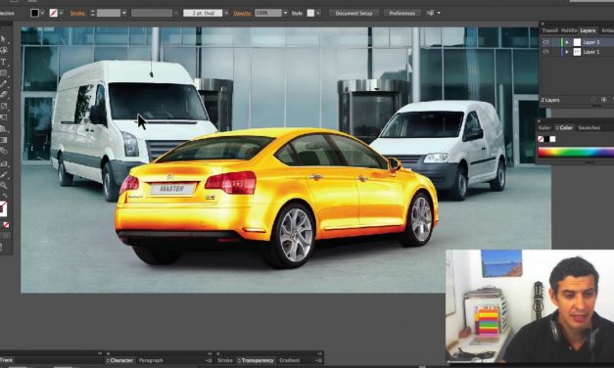Screen dimensions: 614x368
Task: Click the none swatch in Color panel
Action: point(541,139)
